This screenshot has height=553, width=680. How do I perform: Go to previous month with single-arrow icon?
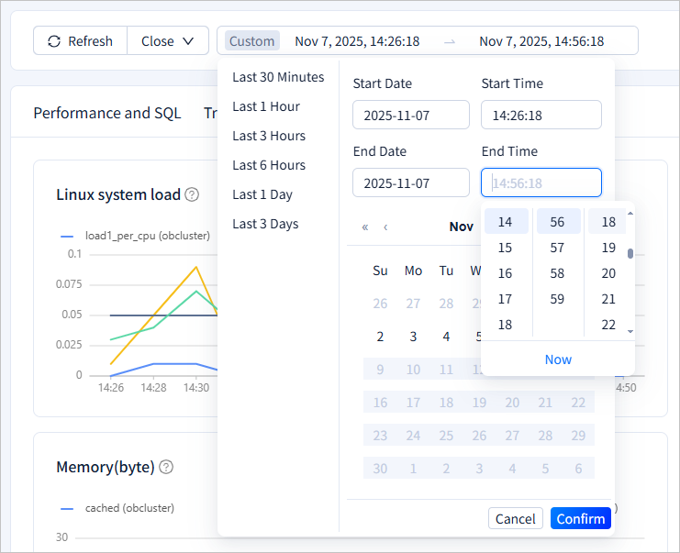[385, 227]
